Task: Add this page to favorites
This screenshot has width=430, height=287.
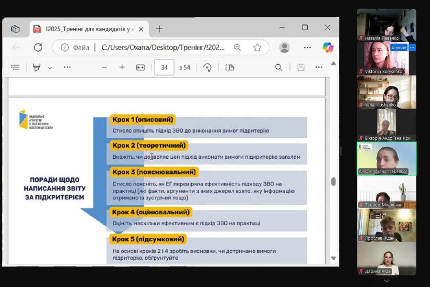Action: (257, 47)
